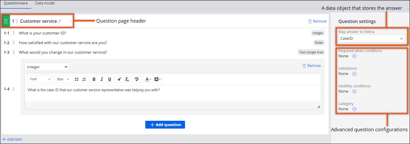Viewport: 410px width, 144px height.
Task: Open the font Size dropdown
Action: pyautogui.click(x=62, y=79)
